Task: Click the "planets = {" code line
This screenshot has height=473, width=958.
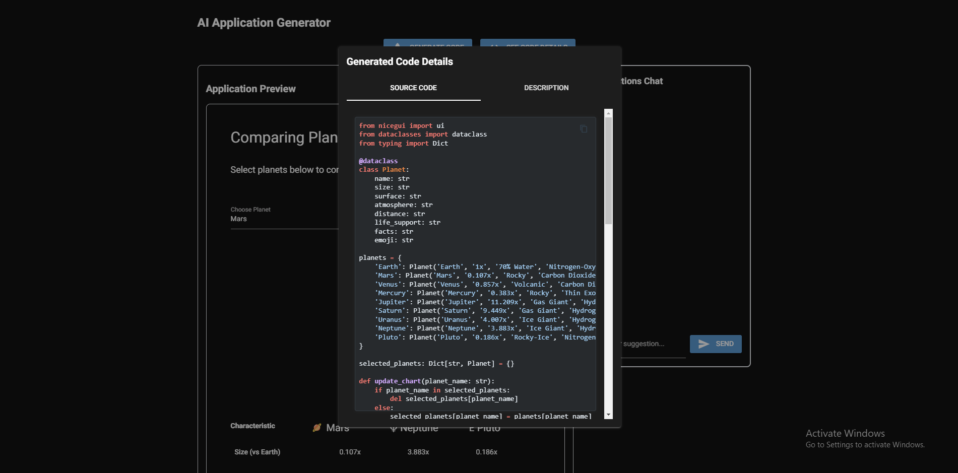Action: coord(380,258)
